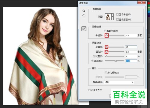The width and height of the screenshot is (150, 108).
Task: Click the 移动边缘 value field
Action: [x=131, y=61]
